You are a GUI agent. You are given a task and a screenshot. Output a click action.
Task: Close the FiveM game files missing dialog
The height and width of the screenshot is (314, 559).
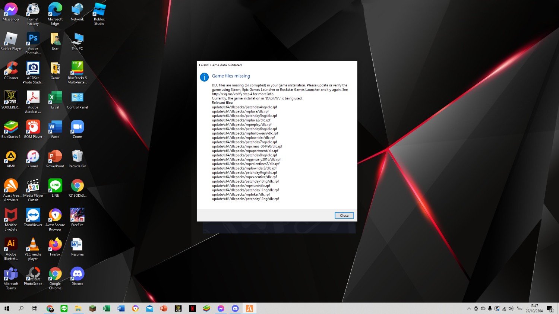(344, 216)
